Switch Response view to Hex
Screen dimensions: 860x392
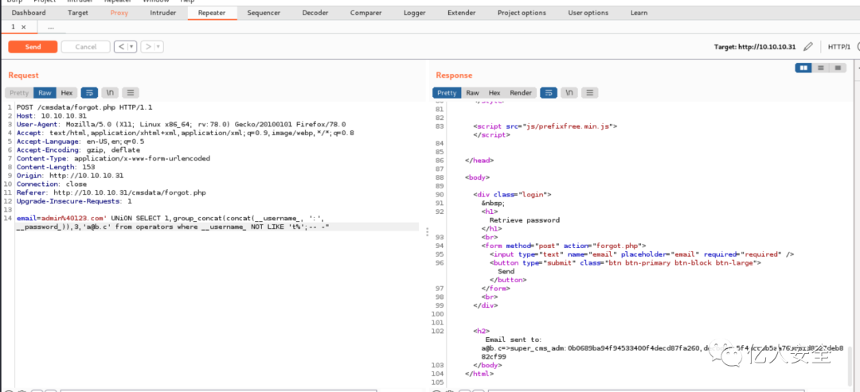pyautogui.click(x=494, y=93)
